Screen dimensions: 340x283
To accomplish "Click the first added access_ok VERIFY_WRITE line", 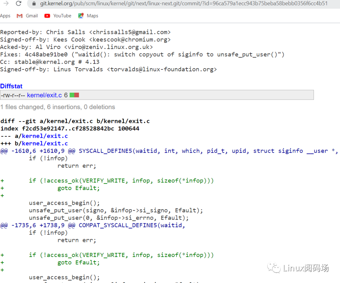I will [122, 181].
